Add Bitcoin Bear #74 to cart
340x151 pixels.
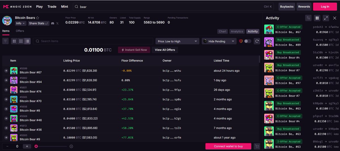point(6,90)
